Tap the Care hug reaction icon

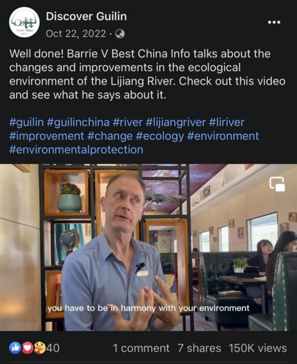[40, 348]
